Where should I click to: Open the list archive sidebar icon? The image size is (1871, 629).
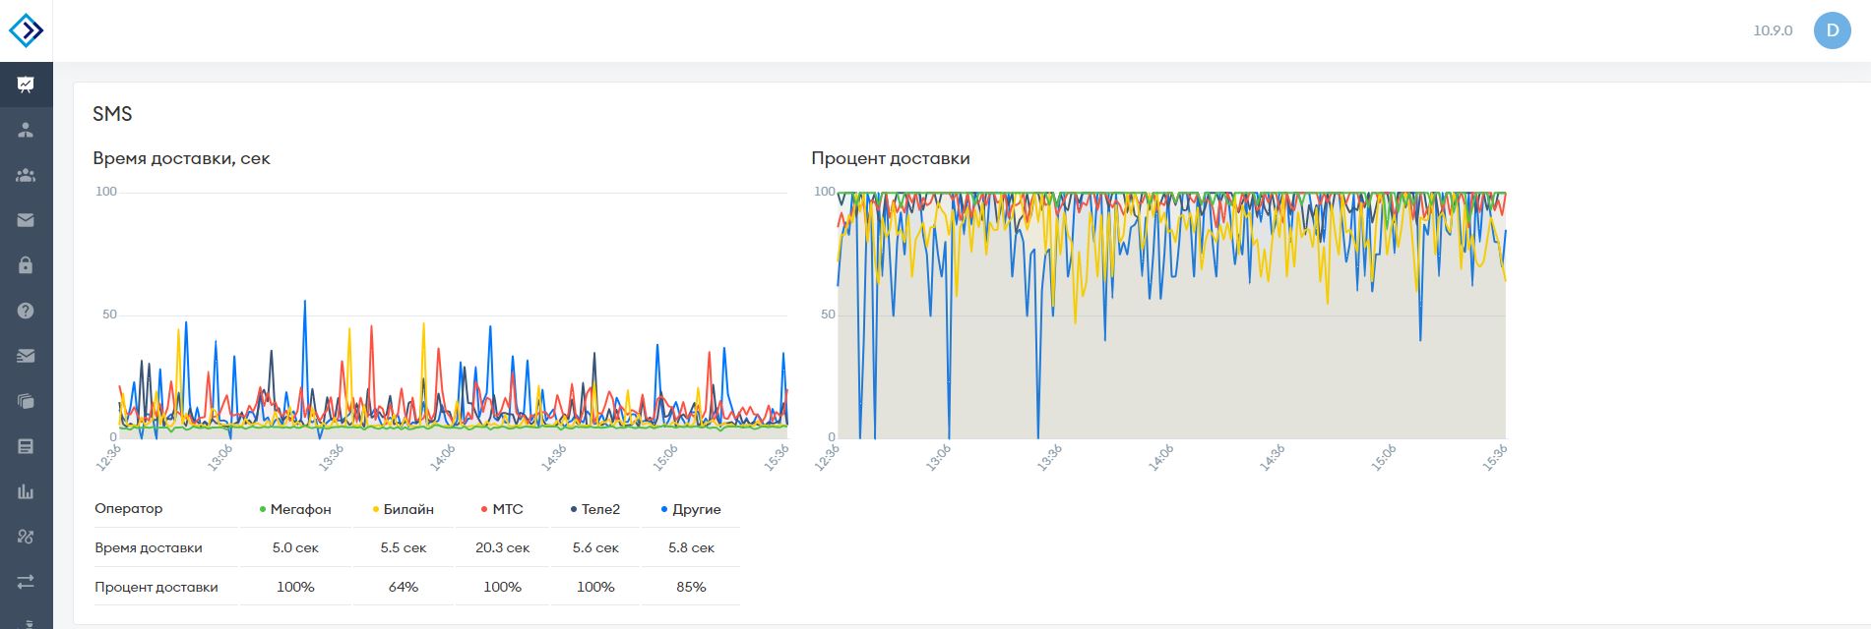pos(26,446)
